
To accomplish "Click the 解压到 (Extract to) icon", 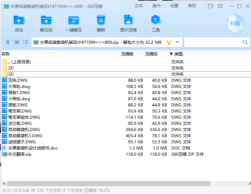I will click(x=46, y=20).
